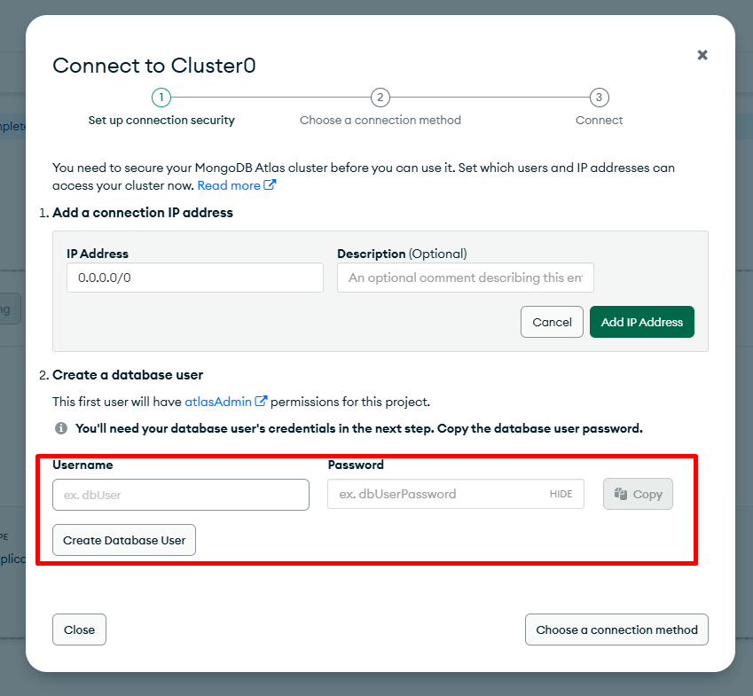
Task: Click the step 3 circle indicator
Action: point(600,98)
